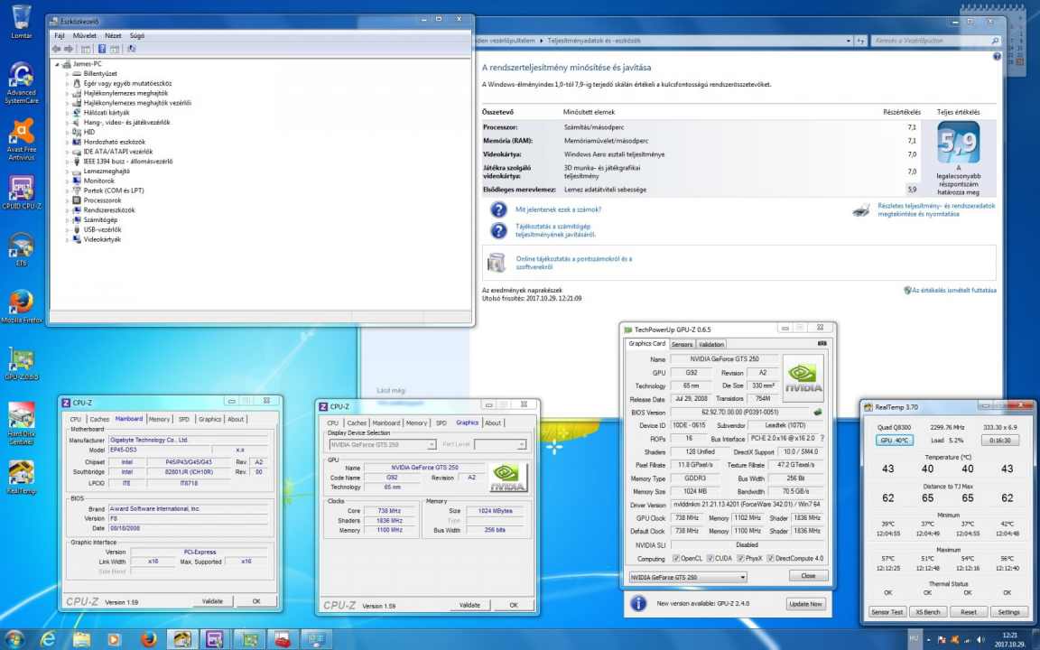Toggle DirectCompute 4.0 checkbox in GPU-Z

[x=770, y=559]
